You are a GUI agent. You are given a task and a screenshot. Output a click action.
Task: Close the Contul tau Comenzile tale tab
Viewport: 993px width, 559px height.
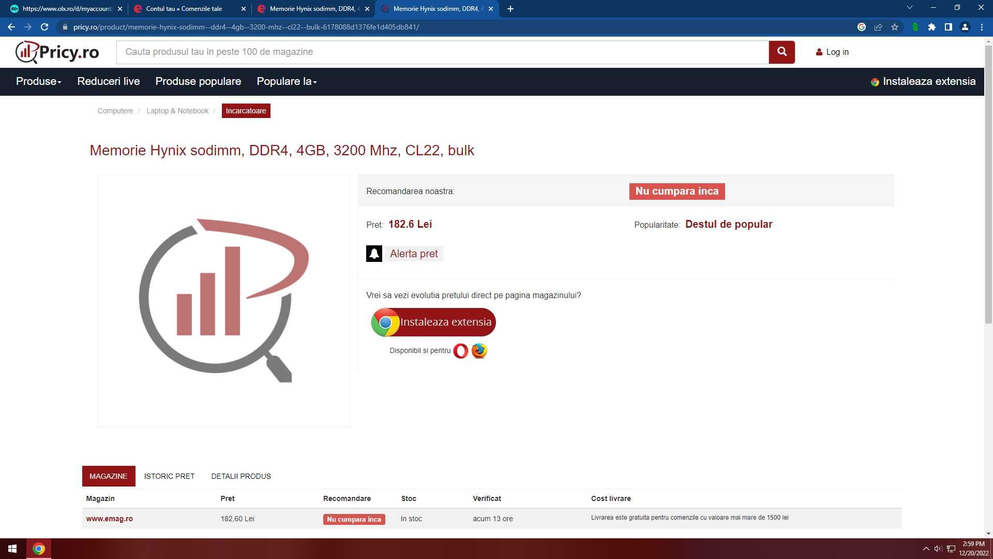tap(244, 9)
